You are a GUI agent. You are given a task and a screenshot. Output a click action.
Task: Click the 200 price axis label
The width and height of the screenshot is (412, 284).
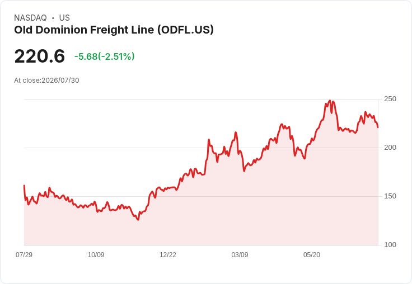(390, 148)
